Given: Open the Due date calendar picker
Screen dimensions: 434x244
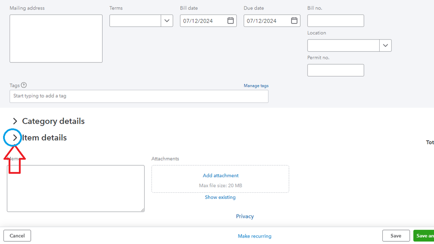Looking at the screenshot, I should click(294, 20).
